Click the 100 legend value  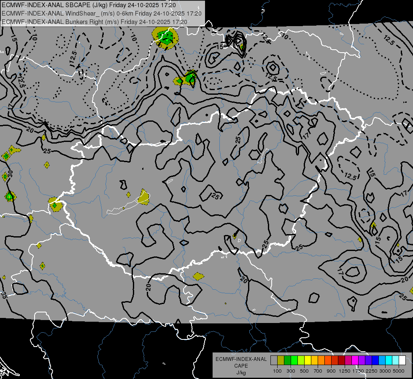click(277, 371)
